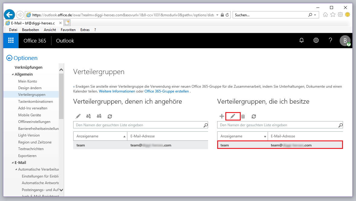Open browser favorites star icon
Screen dimensions: 356x201
click(x=333, y=15)
